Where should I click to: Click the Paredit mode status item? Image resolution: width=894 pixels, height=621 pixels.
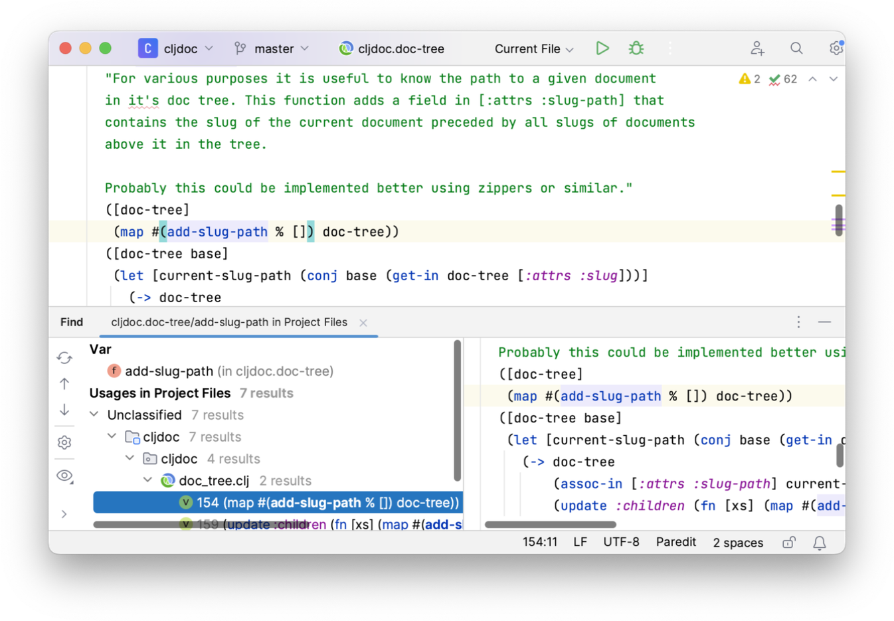(x=675, y=542)
